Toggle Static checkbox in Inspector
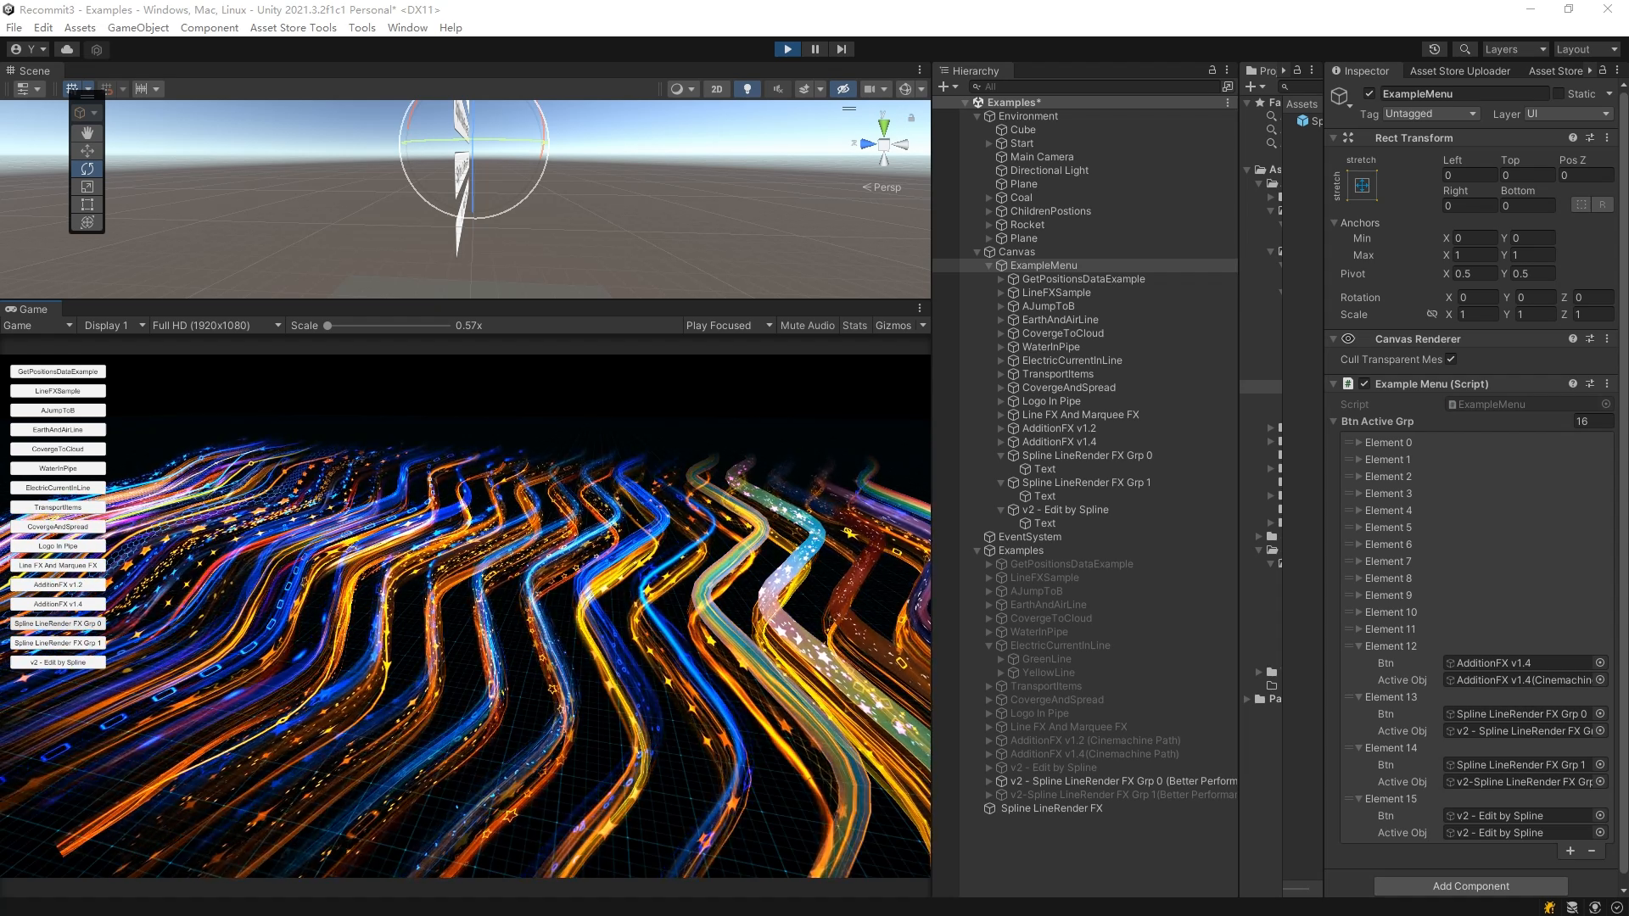This screenshot has height=916, width=1629. pyautogui.click(x=1559, y=94)
